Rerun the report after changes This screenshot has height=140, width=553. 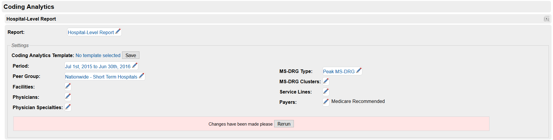click(x=284, y=124)
